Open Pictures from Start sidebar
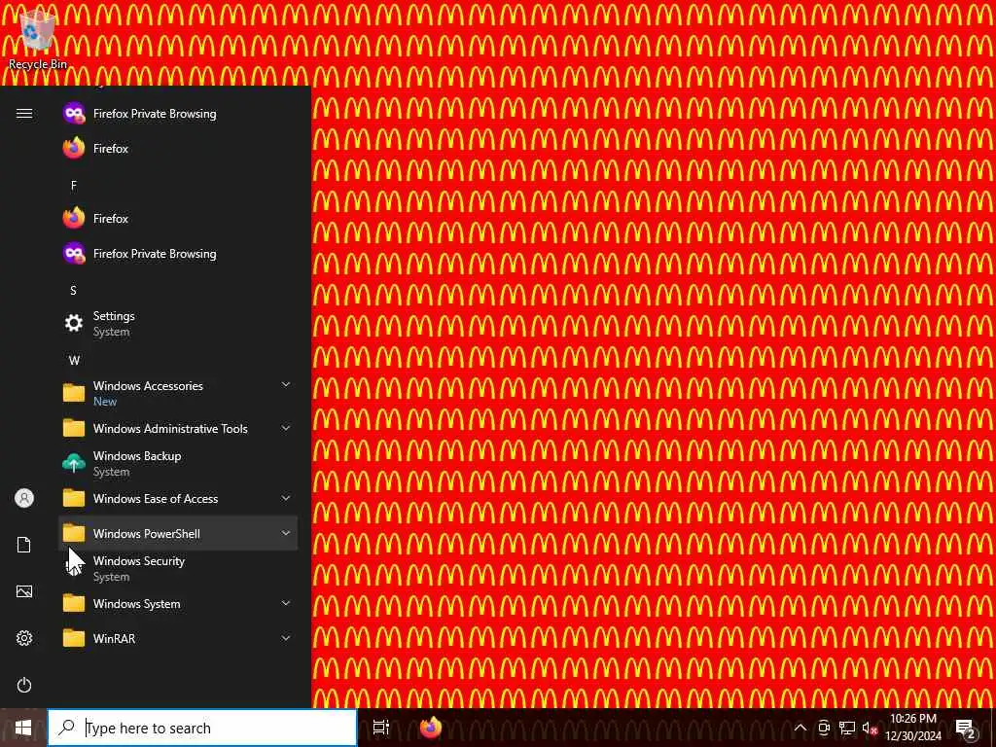Screen dimensions: 996x747 tap(24, 591)
